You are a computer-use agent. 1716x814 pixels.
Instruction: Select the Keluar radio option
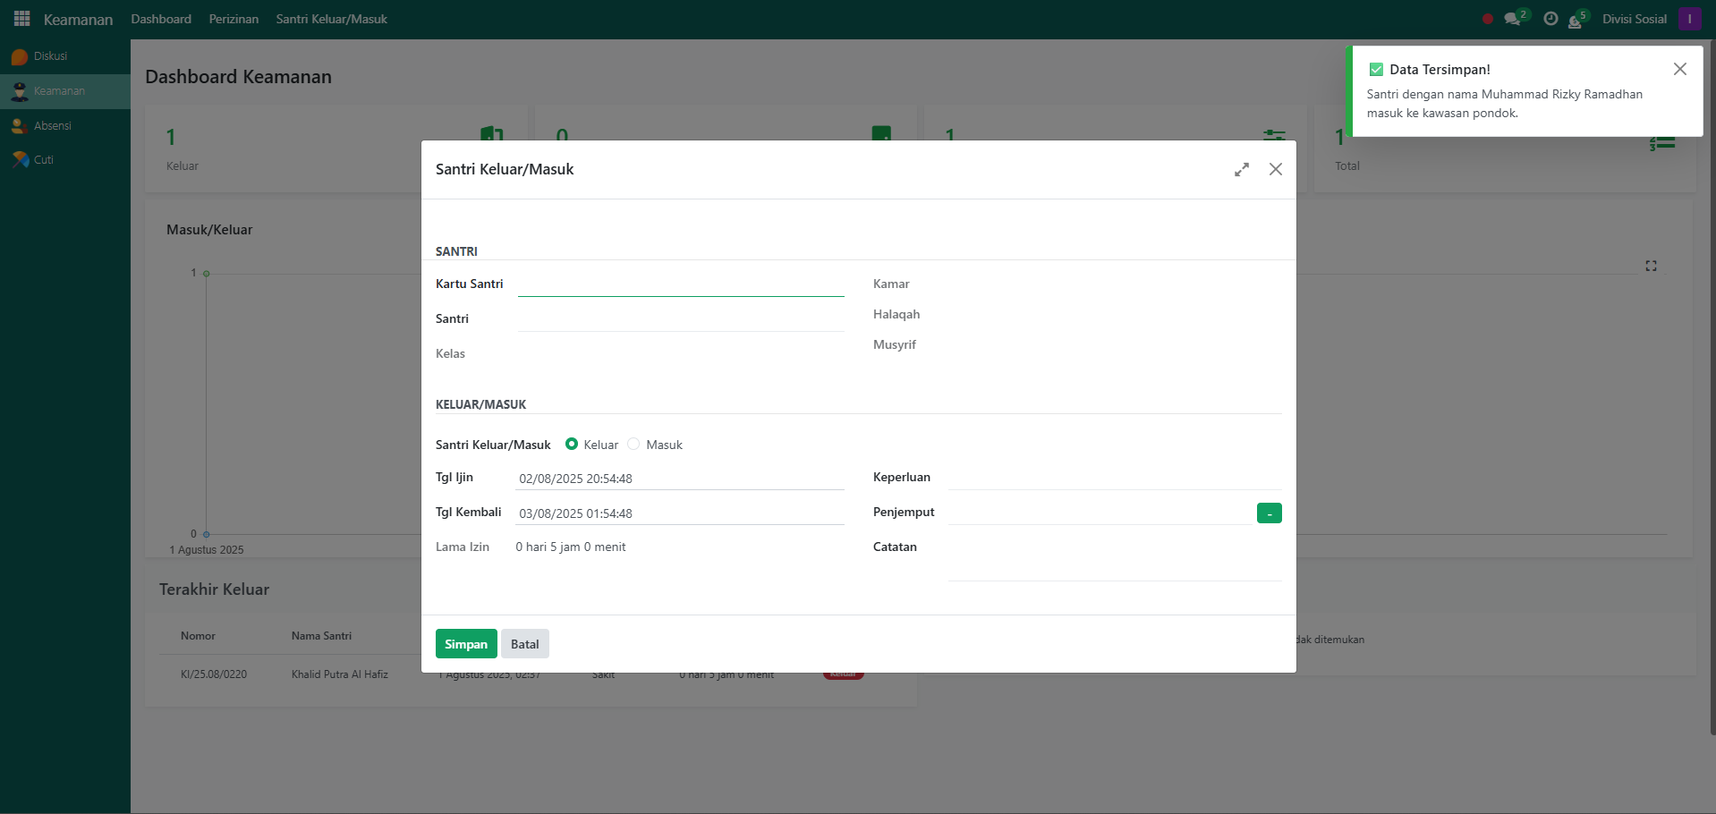tap(572, 445)
